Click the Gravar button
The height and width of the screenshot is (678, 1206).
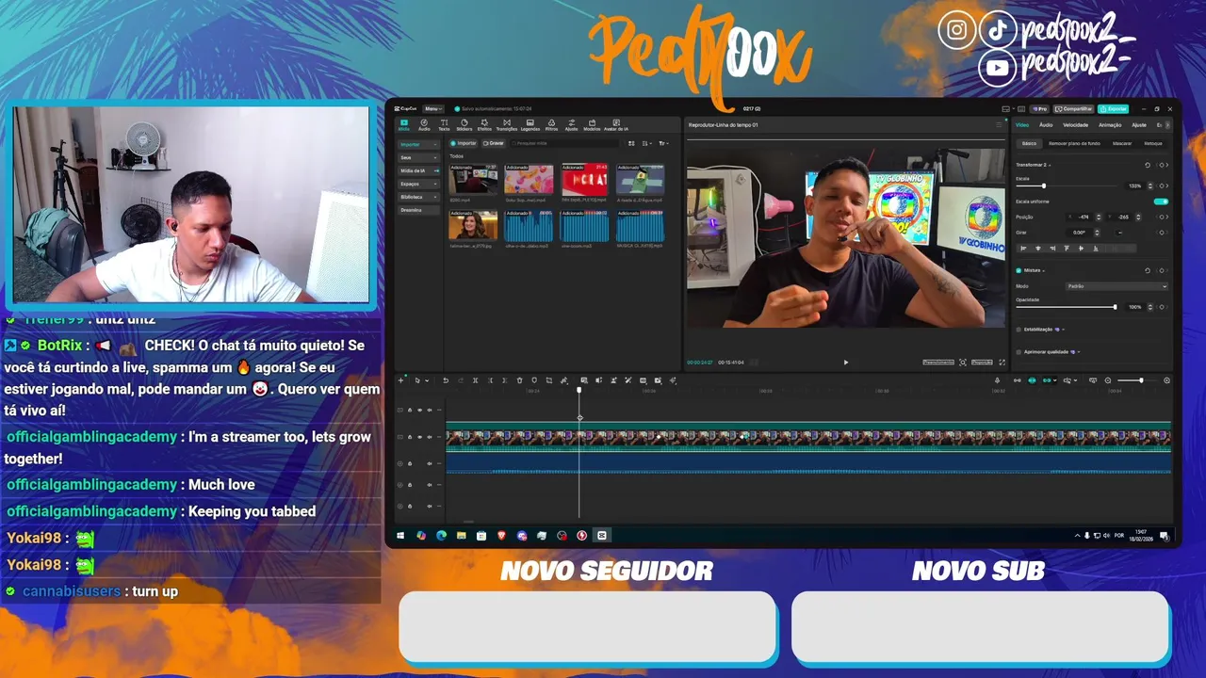[494, 143]
